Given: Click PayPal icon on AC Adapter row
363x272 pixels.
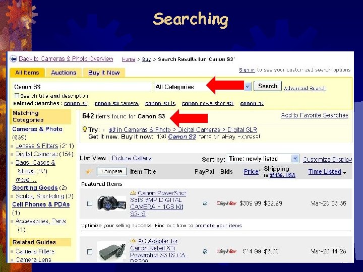Looking at the screenshot, I should [205, 251].
